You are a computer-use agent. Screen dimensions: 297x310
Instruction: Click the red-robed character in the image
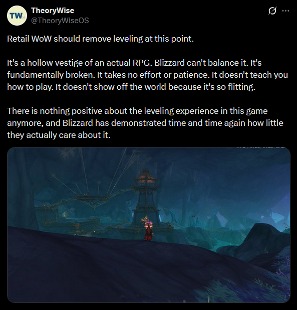point(148,230)
